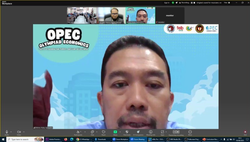Expand the audio options arrow
The image size is (250, 142).
(x=11, y=132)
